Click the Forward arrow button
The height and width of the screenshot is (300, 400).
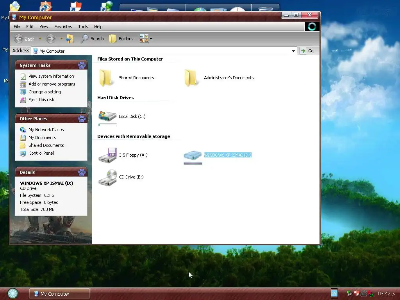pyautogui.click(x=50, y=39)
